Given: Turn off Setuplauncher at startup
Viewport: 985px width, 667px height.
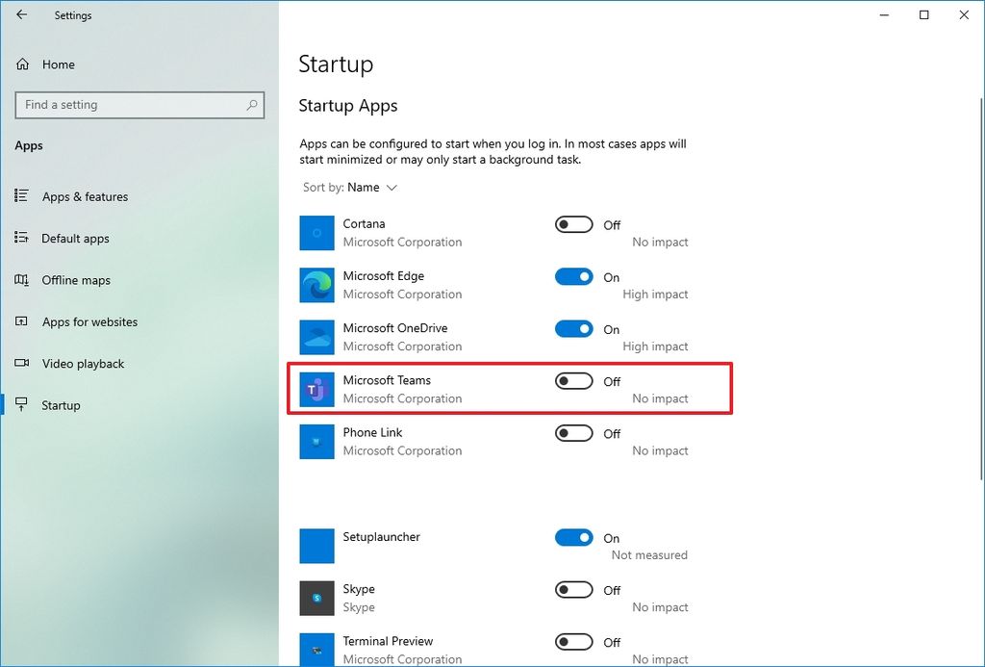Looking at the screenshot, I should click(573, 538).
